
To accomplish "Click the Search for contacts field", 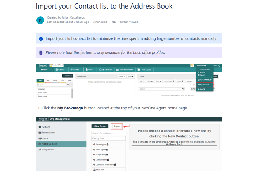I will (x=108, y=133).
